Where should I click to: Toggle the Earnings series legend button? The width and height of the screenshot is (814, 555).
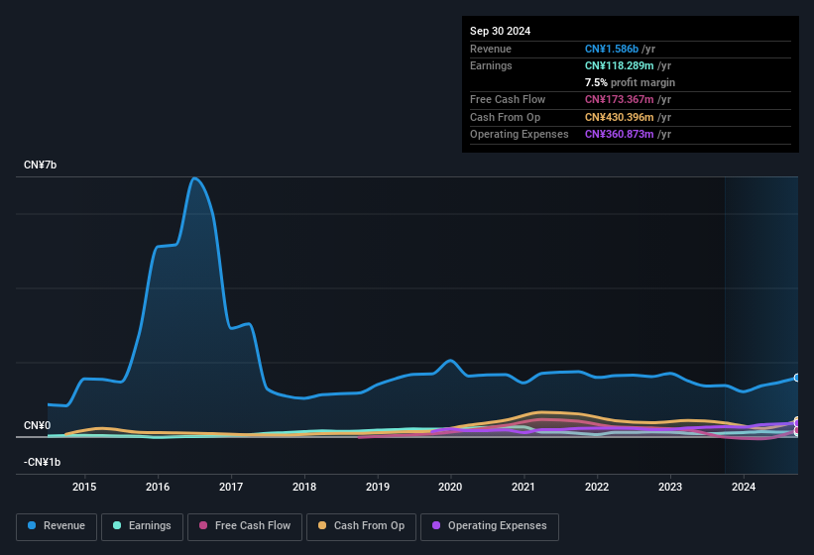pyautogui.click(x=142, y=526)
